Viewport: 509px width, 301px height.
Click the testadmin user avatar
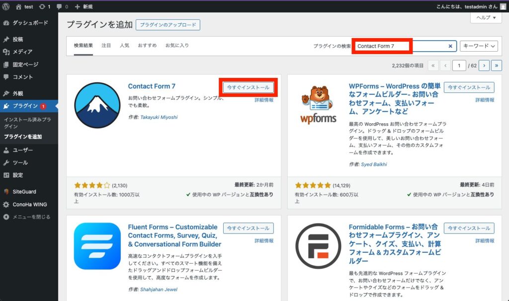pos(503,6)
